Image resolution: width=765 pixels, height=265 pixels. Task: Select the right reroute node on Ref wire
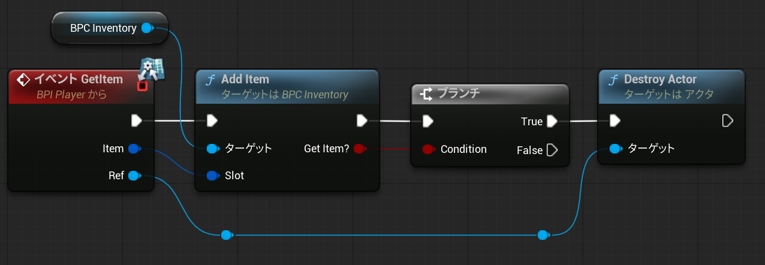click(543, 235)
